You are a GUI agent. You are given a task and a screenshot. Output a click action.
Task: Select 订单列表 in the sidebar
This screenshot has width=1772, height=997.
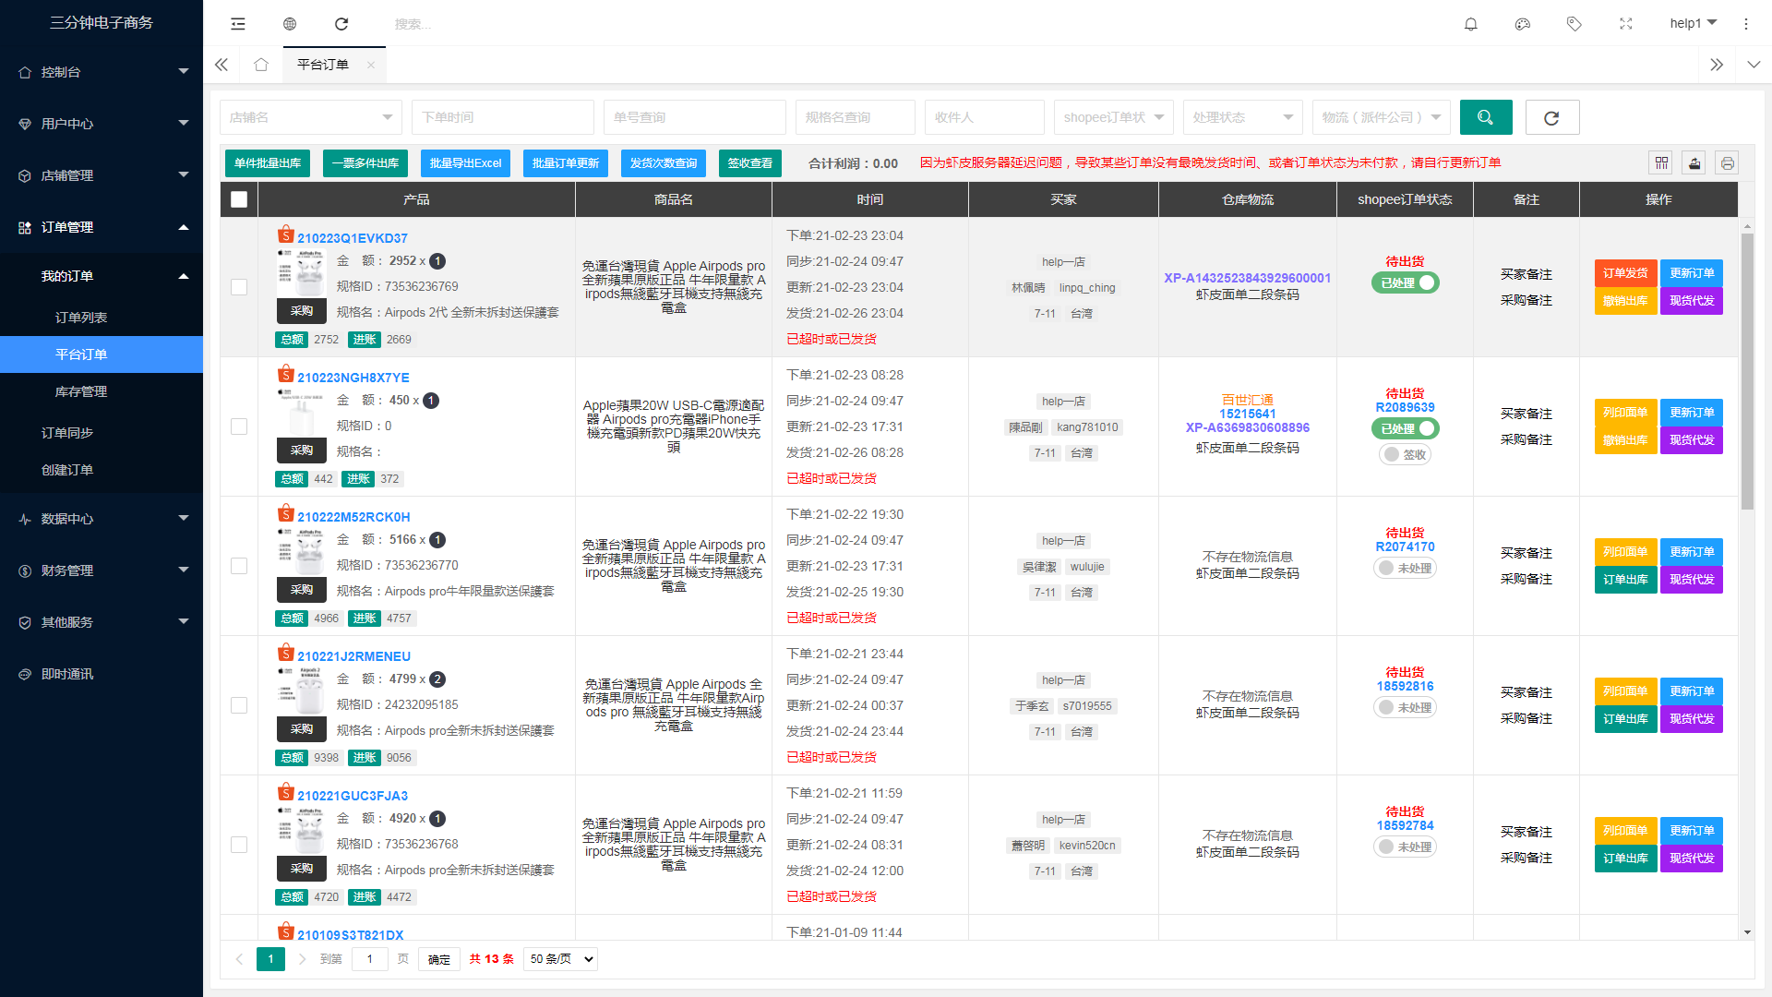pyautogui.click(x=81, y=318)
